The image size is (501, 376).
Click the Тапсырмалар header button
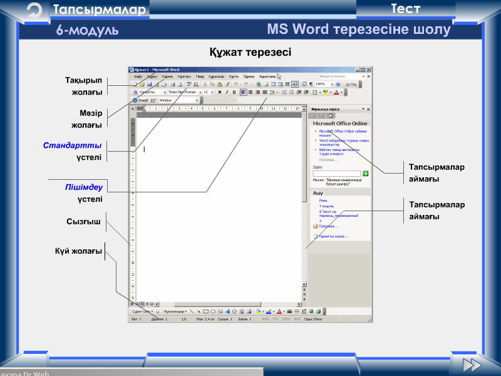(x=100, y=9)
